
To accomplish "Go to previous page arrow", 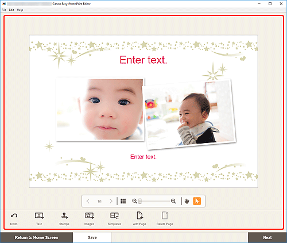I will click(88, 201).
